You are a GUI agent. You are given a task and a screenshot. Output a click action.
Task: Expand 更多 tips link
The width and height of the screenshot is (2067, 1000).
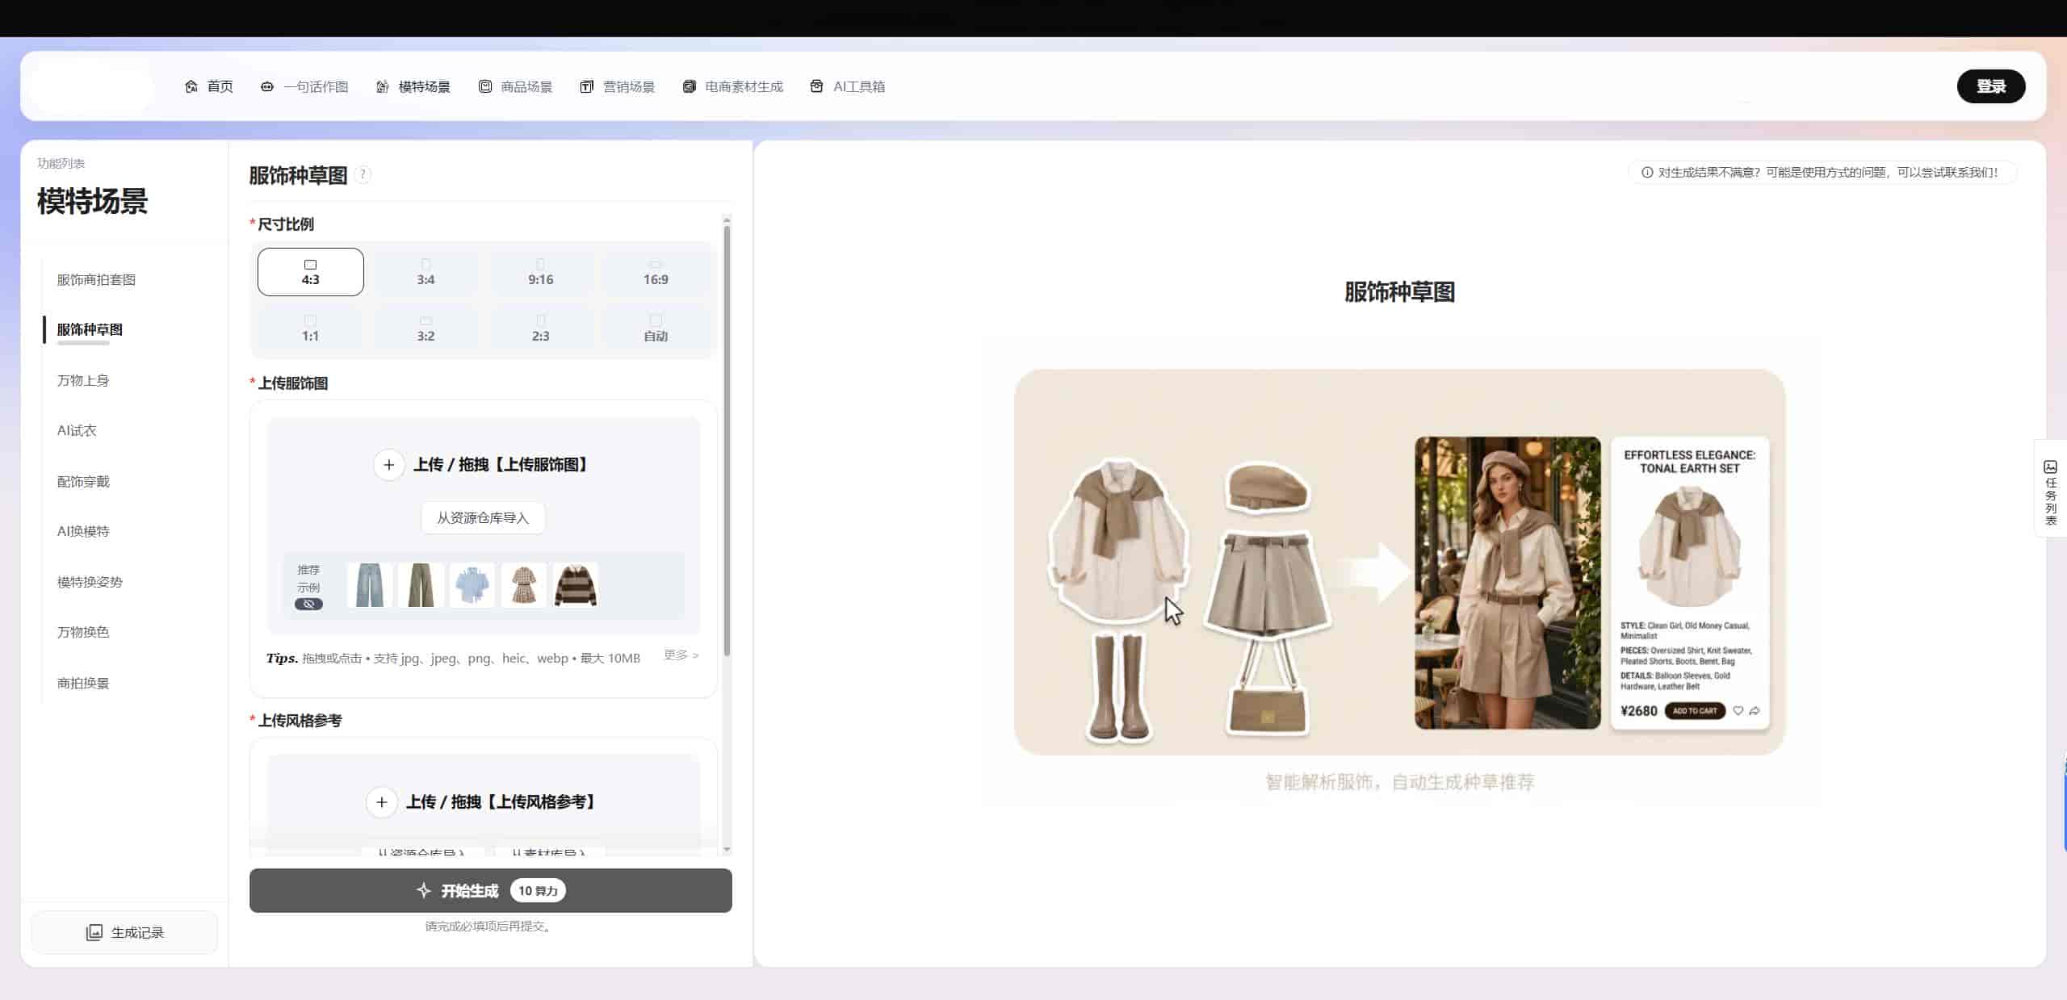pos(681,655)
